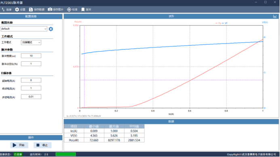
Task: Click the 连接 connect arrows icon
Action: [x=3, y=9]
